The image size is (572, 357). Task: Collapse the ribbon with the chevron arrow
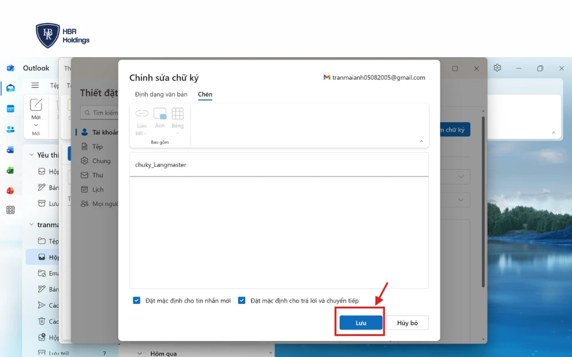pyautogui.click(x=421, y=141)
